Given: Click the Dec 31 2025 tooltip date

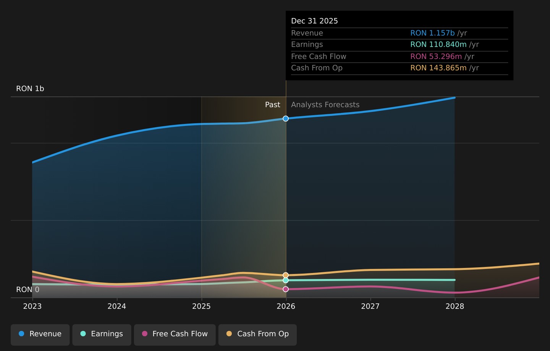Looking at the screenshot, I should click(314, 21).
